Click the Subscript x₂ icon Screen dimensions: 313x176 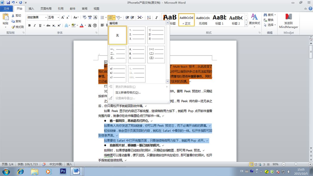click(x=54, y=25)
